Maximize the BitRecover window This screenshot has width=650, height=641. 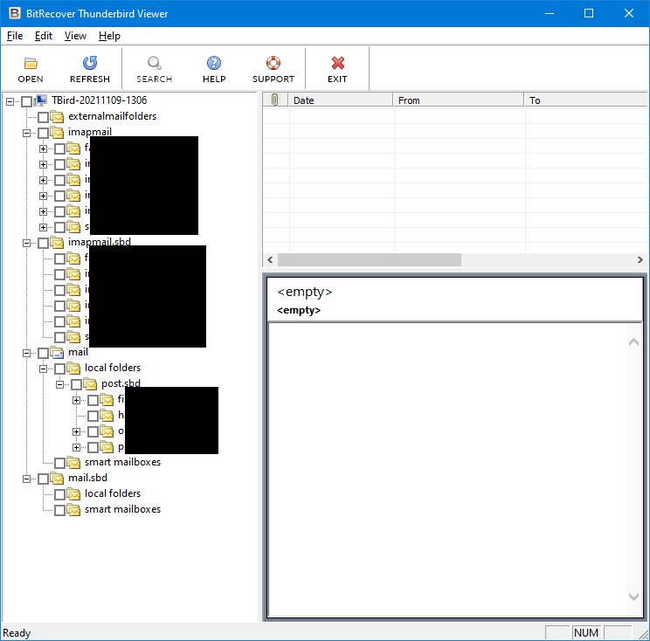589,13
